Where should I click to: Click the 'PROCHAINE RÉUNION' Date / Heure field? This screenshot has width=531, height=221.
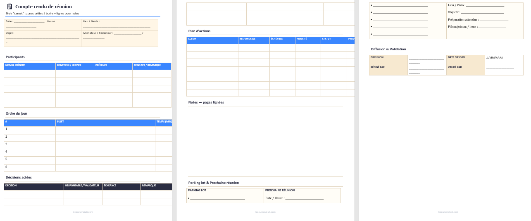[x=304, y=198]
